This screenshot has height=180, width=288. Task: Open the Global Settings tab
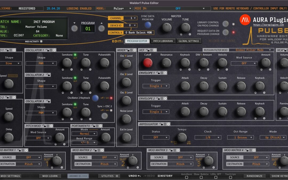coord(189,41)
